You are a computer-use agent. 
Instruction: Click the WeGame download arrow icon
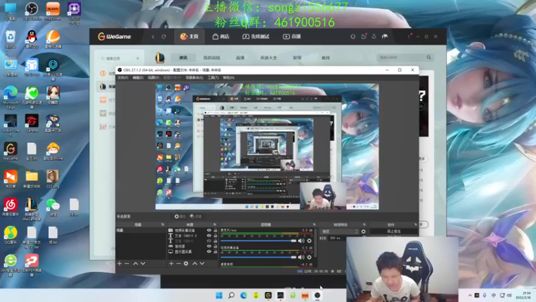(374, 36)
